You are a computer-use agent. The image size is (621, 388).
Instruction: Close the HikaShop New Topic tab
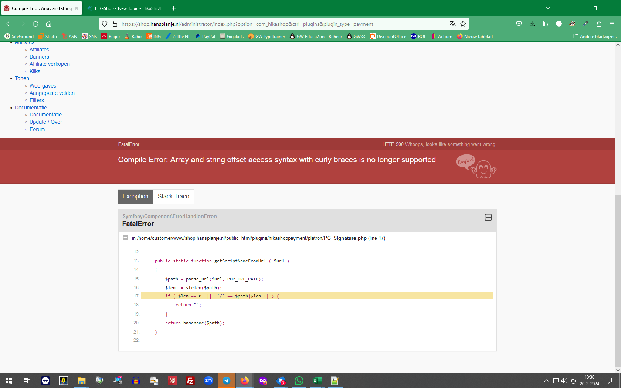pos(160,8)
